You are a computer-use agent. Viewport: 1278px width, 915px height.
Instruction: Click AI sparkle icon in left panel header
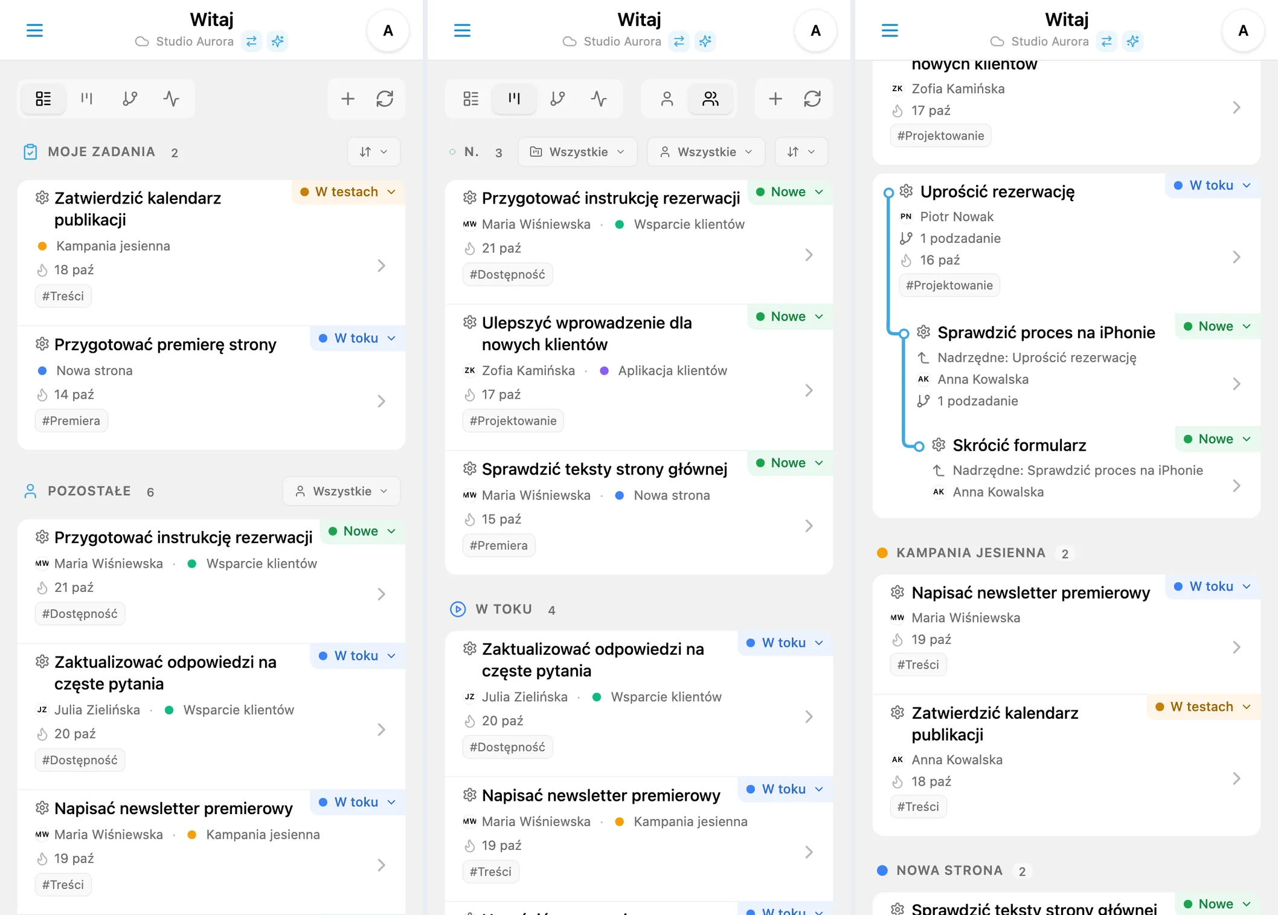[278, 41]
